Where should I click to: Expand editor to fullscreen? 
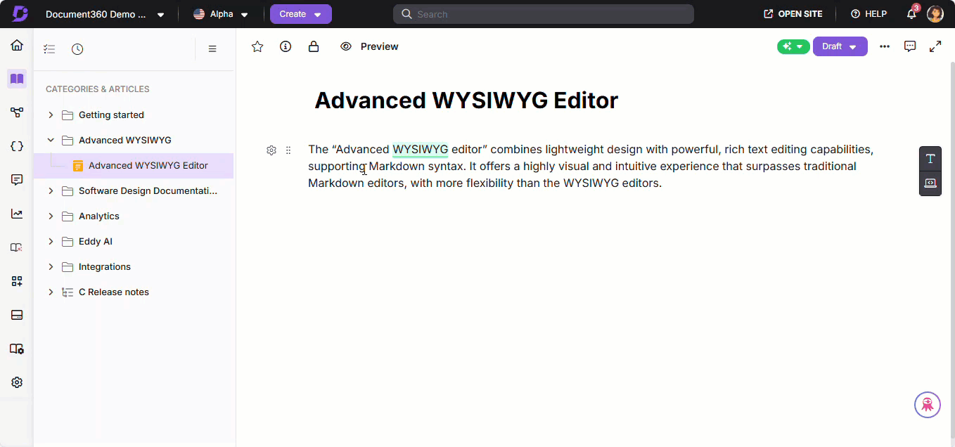pos(935,46)
